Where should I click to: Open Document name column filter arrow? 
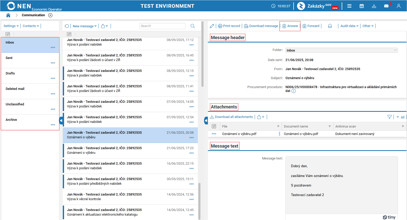(x=330, y=126)
